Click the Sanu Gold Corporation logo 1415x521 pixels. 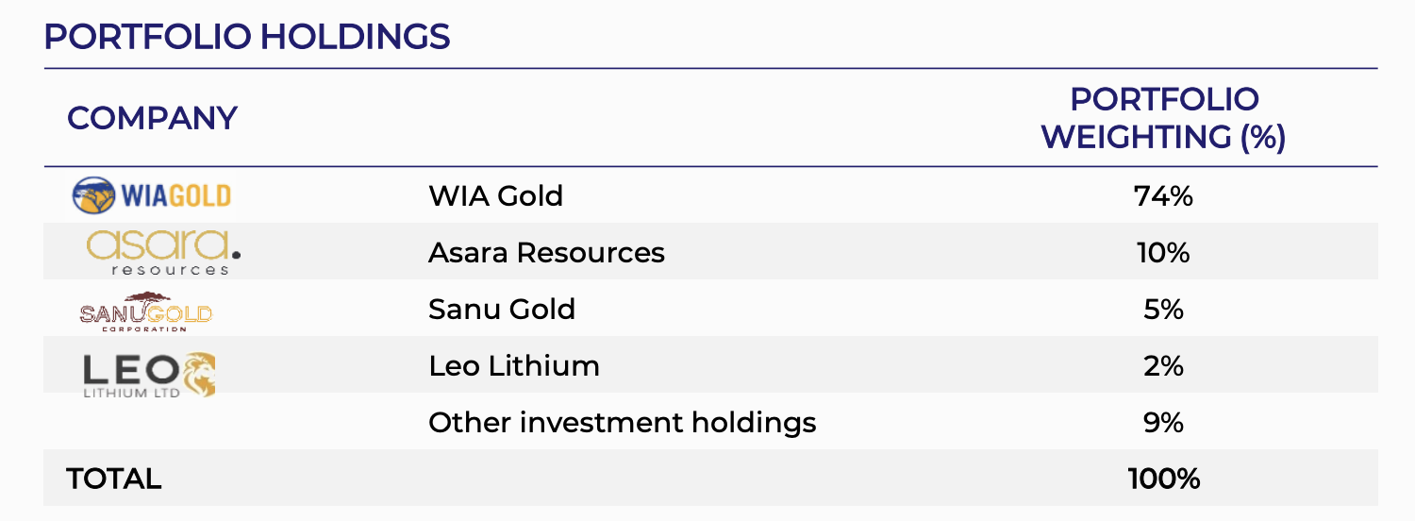pos(146,311)
